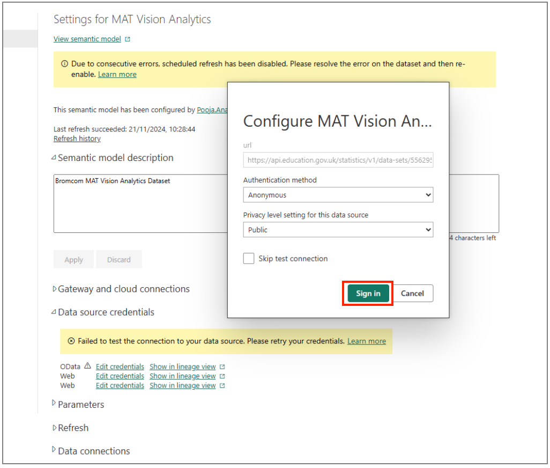550x468 pixels.
Task: Click into the semantic model description text box
Action: pos(140,203)
